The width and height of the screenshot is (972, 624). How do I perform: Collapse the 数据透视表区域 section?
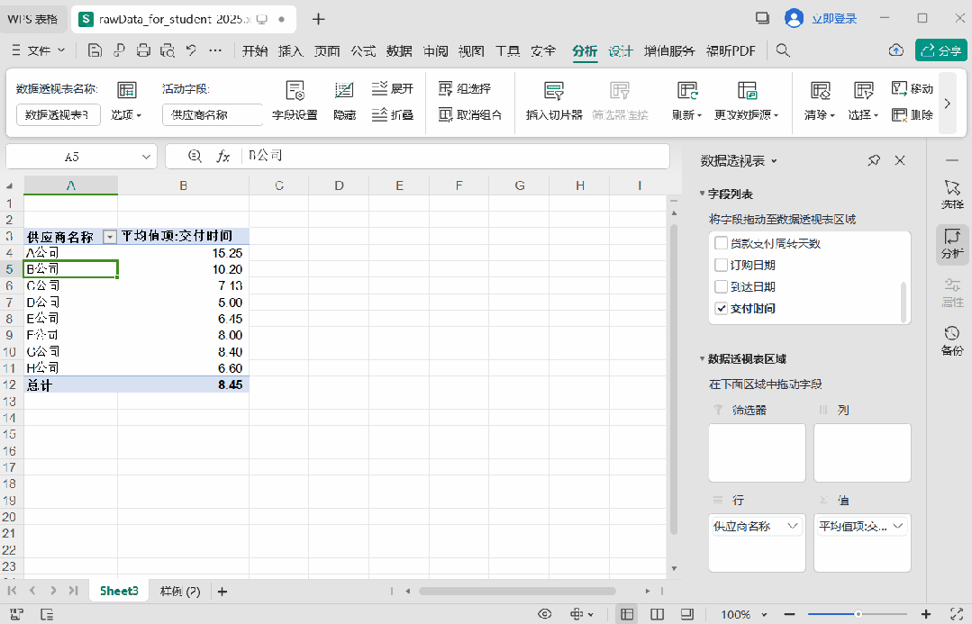702,358
